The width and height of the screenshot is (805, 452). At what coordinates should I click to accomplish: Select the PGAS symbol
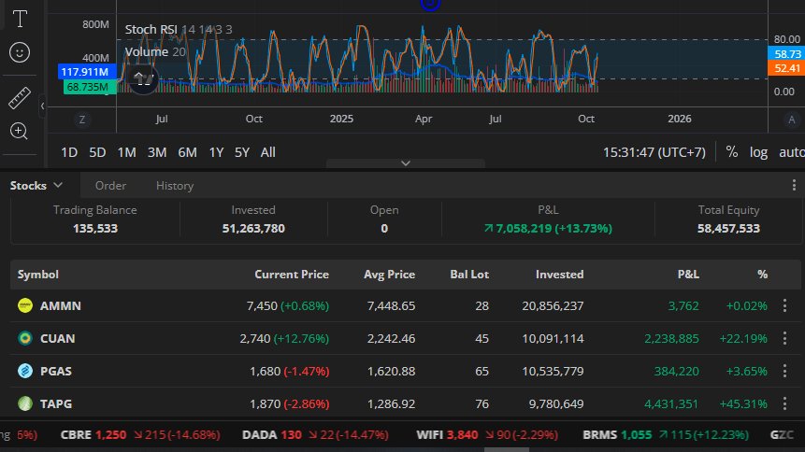56,371
